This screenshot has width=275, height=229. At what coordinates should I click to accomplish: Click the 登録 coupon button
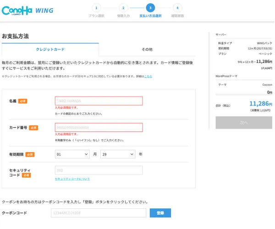(x=160, y=213)
